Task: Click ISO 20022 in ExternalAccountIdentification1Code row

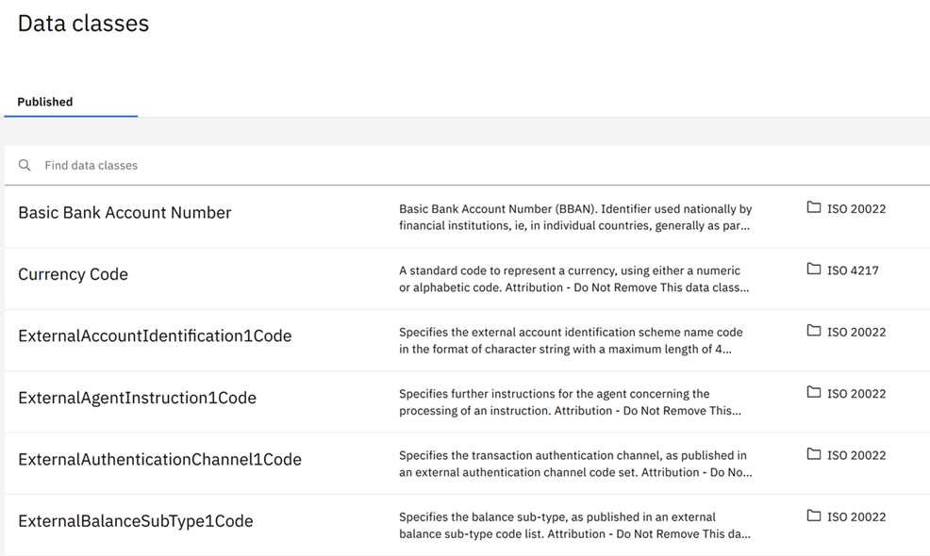Action: pyautogui.click(x=856, y=332)
